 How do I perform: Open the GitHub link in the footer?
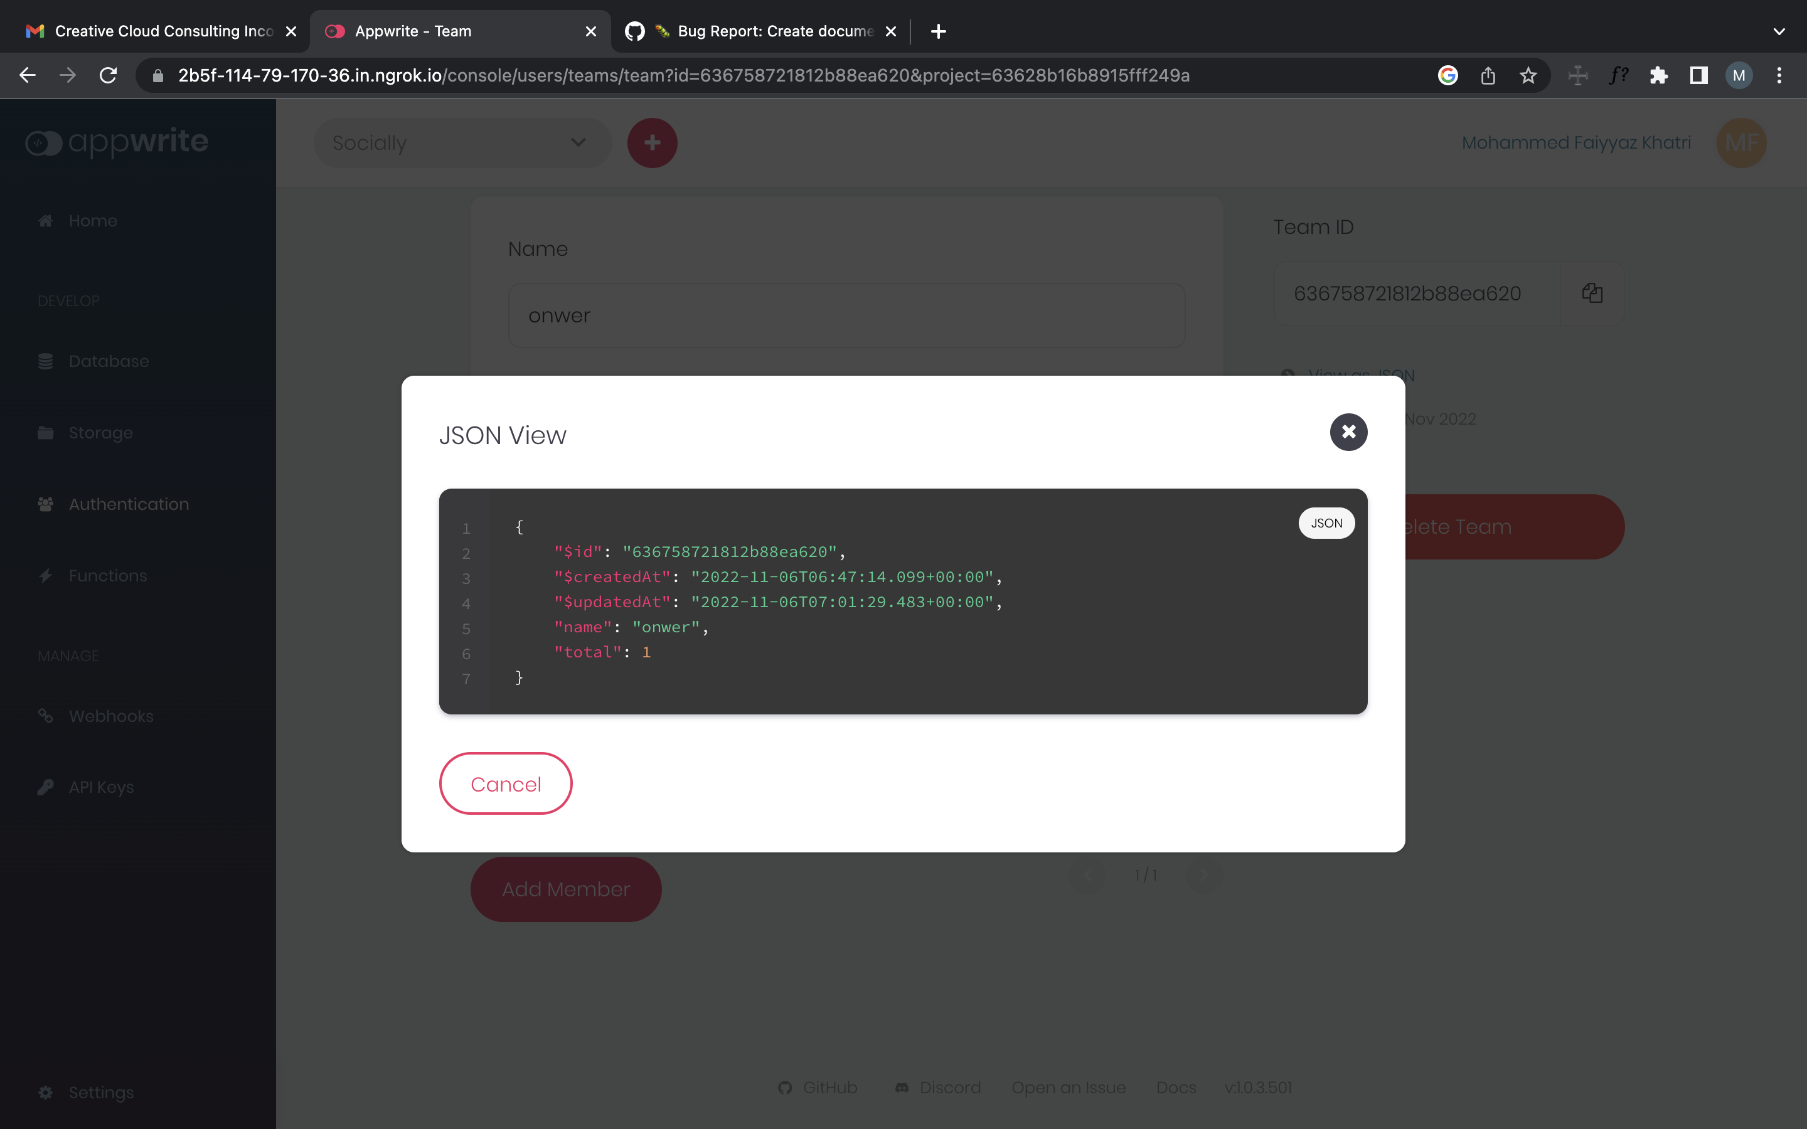[818, 1087]
